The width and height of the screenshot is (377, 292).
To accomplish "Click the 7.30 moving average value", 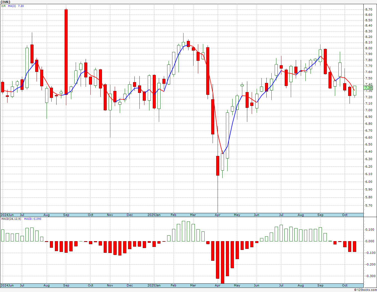I will pyautogui.click(x=21, y=6).
